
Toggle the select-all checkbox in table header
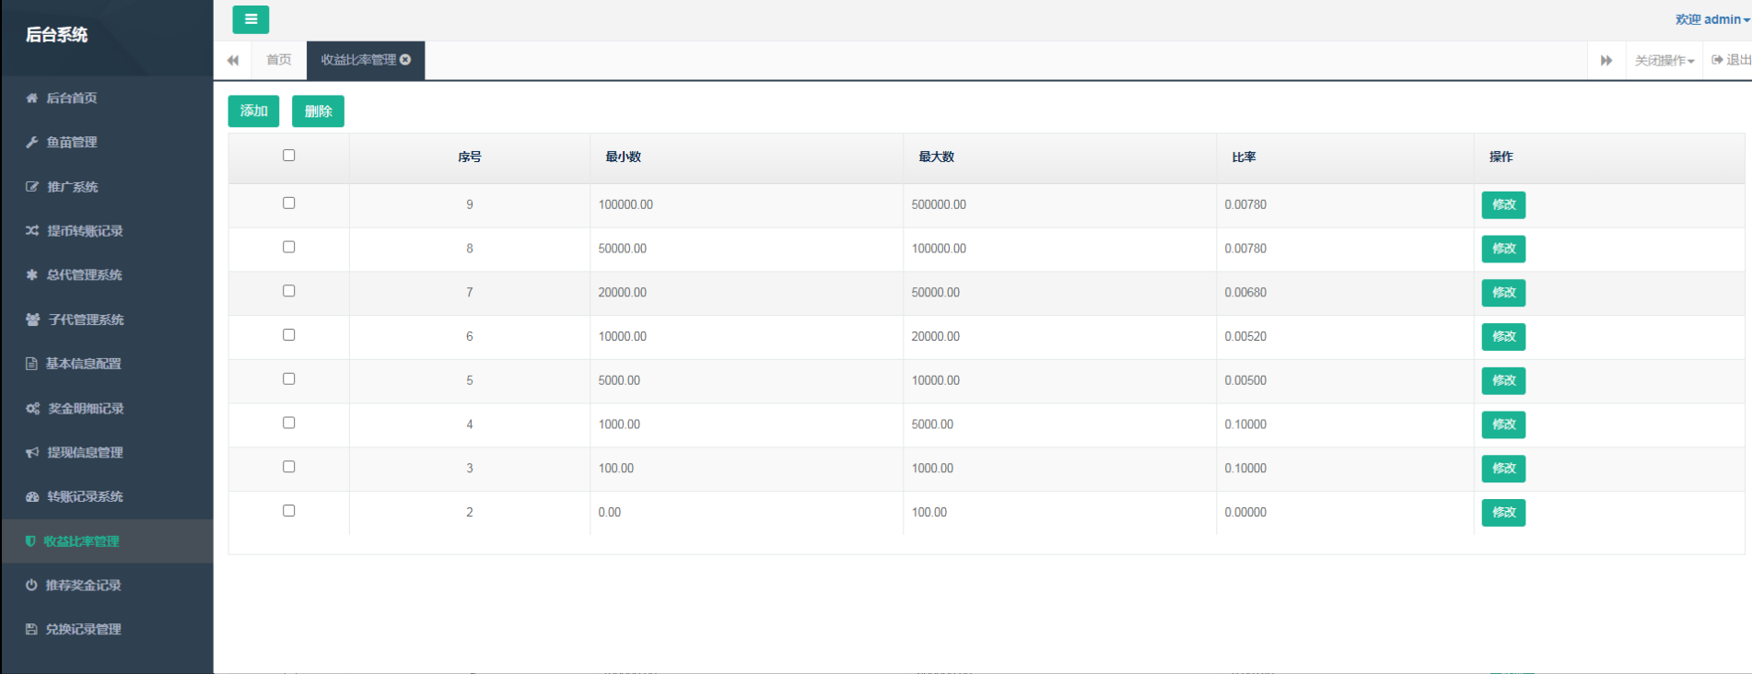point(289,156)
